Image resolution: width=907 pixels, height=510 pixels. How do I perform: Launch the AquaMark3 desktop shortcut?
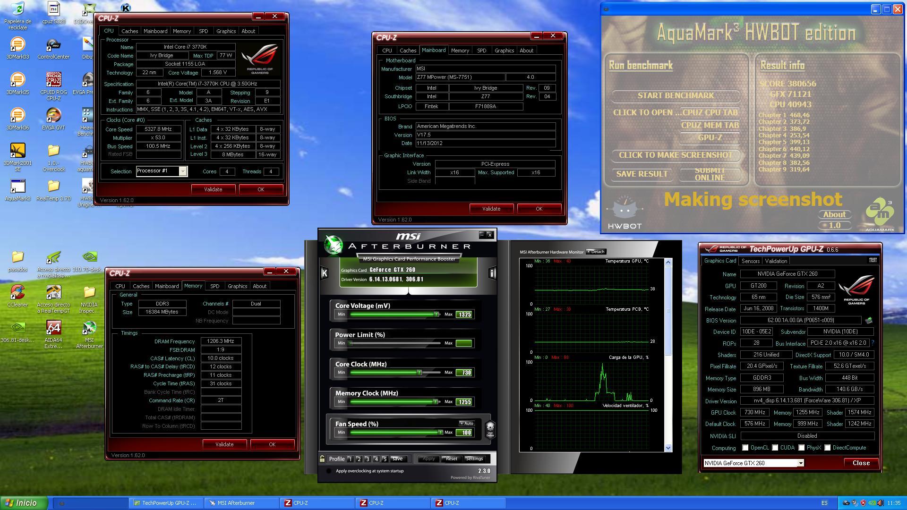click(x=17, y=190)
